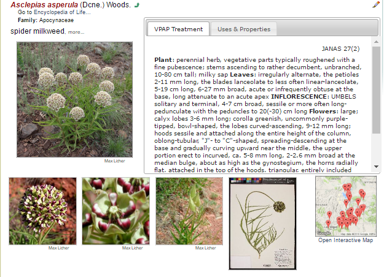Open the Go to Encyclopedia of Life link
The image size is (384, 277).
point(54,12)
